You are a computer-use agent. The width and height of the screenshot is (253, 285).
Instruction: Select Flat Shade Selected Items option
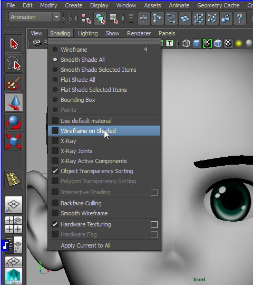(104, 90)
